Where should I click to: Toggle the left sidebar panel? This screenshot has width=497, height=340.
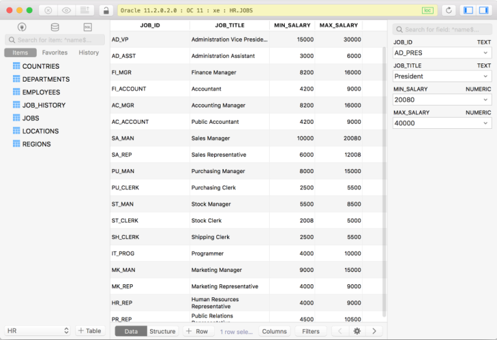pos(468,10)
